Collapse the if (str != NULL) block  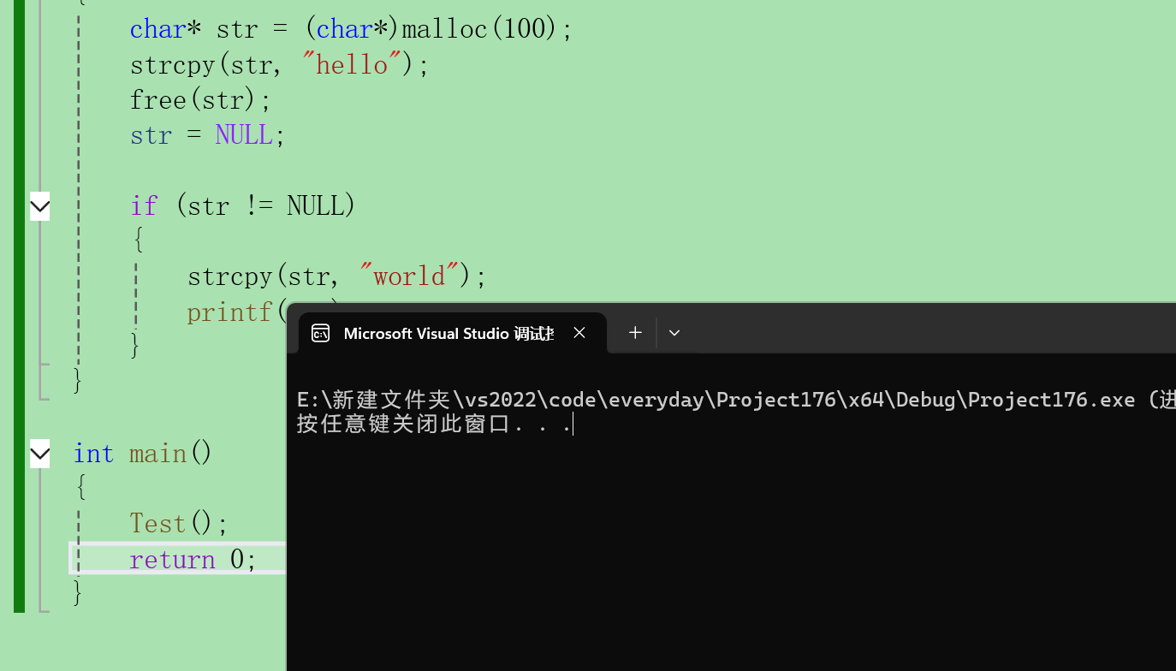click(x=40, y=205)
